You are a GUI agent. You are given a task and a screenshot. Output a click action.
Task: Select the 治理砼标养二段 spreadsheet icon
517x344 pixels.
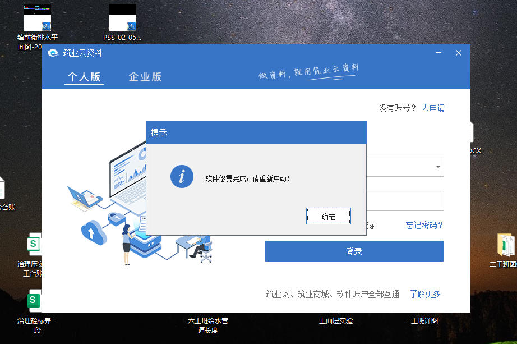point(34,301)
